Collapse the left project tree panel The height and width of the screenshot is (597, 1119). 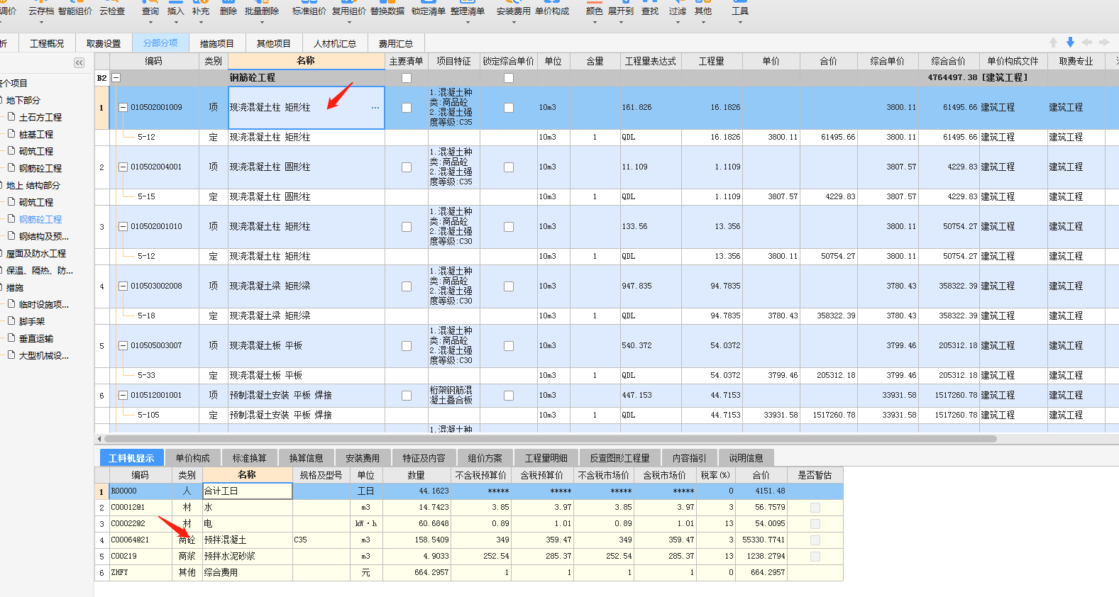coord(79,63)
